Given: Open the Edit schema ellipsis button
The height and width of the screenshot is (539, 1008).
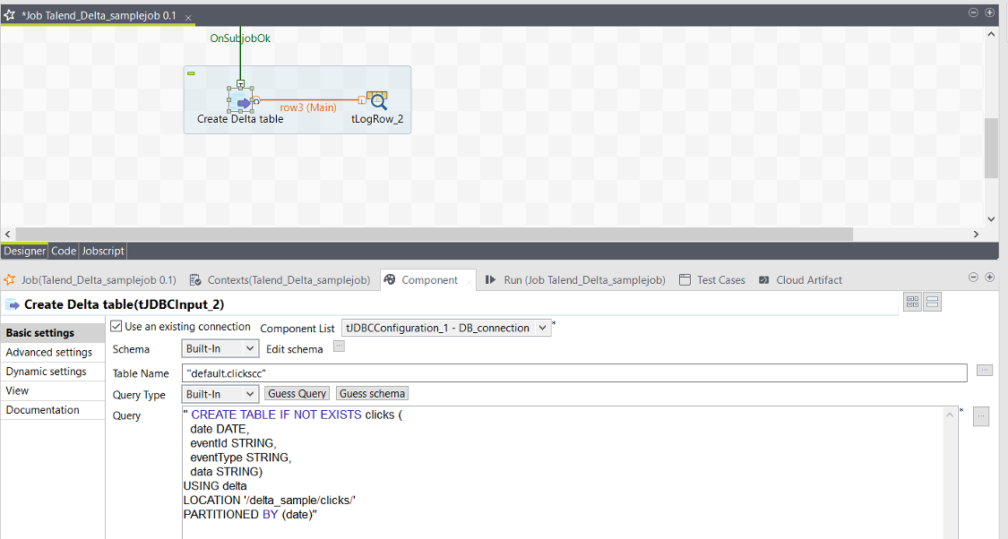Looking at the screenshot, I should (x=339, y=347).
